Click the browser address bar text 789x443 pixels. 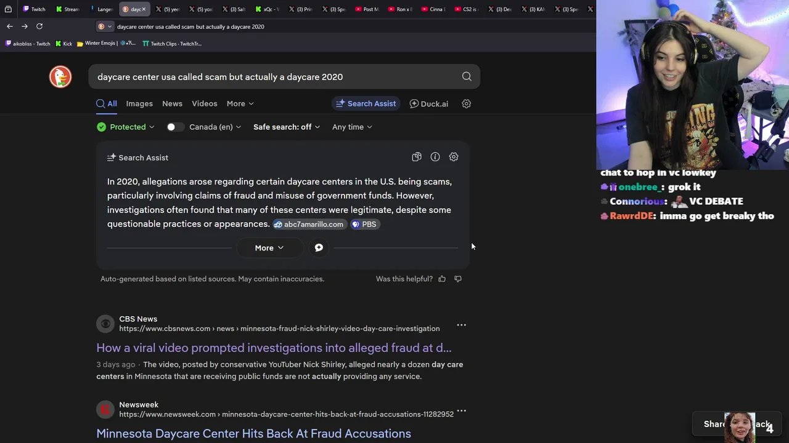click(190, 26)
